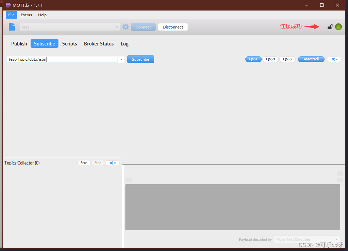The width and height of the screenshot is (348, 251).
Task: Minimize the MQTT.fx window
Action: click(x=307, y=5)
